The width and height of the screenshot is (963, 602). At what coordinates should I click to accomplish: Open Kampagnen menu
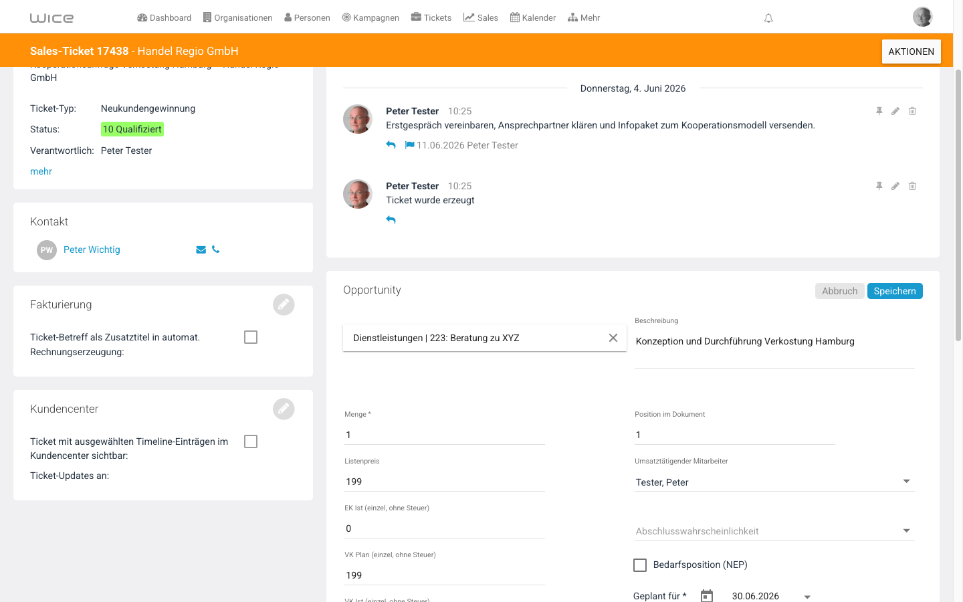coord(370,17)
